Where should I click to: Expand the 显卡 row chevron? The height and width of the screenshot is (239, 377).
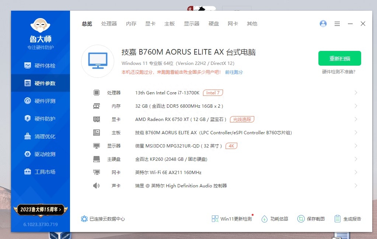coord(356,119)
